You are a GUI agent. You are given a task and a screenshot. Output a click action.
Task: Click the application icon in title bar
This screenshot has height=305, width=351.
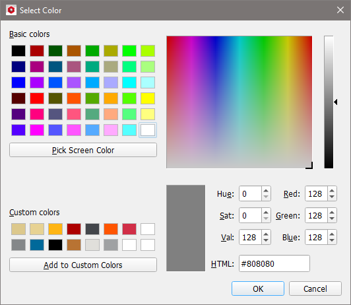tap(11, 10)
